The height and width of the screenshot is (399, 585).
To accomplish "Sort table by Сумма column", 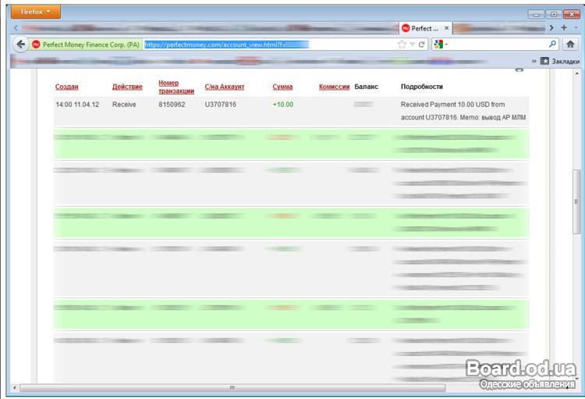I will (282, 87).
